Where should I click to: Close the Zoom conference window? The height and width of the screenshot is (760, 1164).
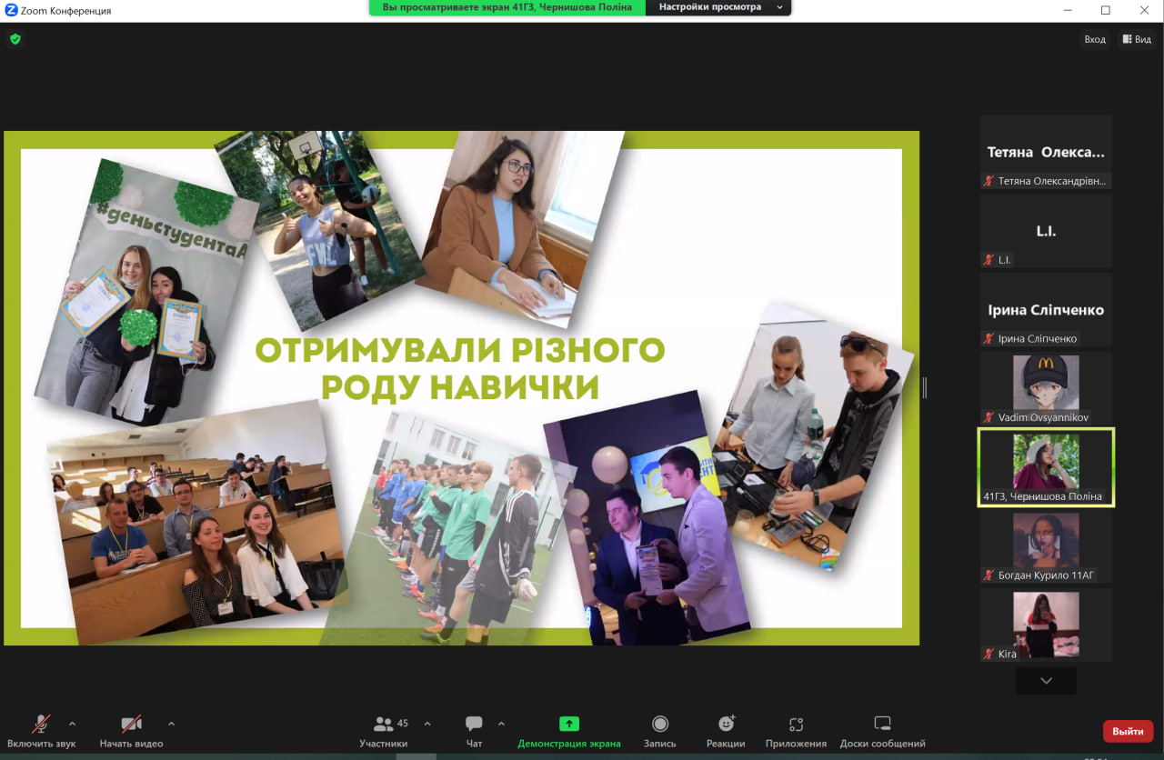pyautogui.click(x=1145, y=10)
